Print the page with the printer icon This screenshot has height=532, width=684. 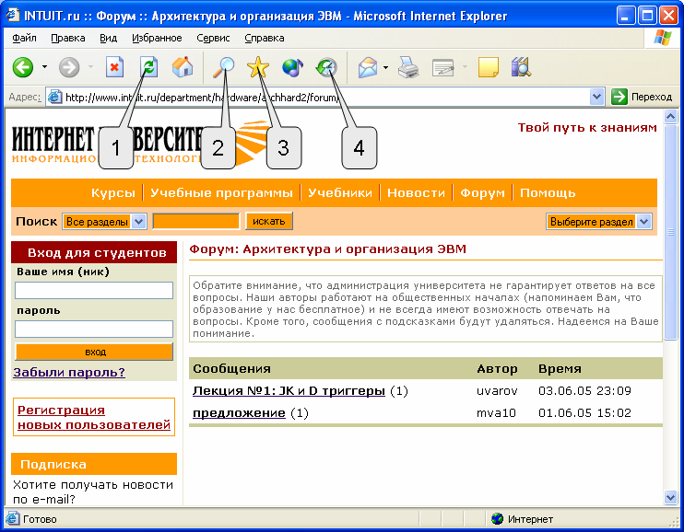click(x=408, y=67)
